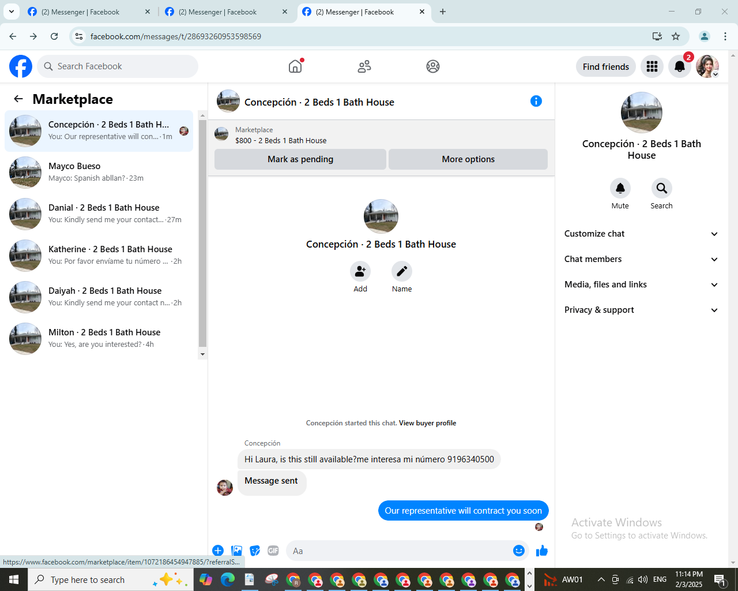Open conversation information icon
This screenshot has height=591, width=738.
[536, 101]
